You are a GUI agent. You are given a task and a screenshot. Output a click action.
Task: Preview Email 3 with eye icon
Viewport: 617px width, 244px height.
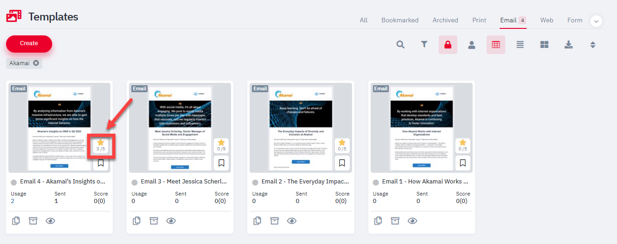(x=171, y=221)
